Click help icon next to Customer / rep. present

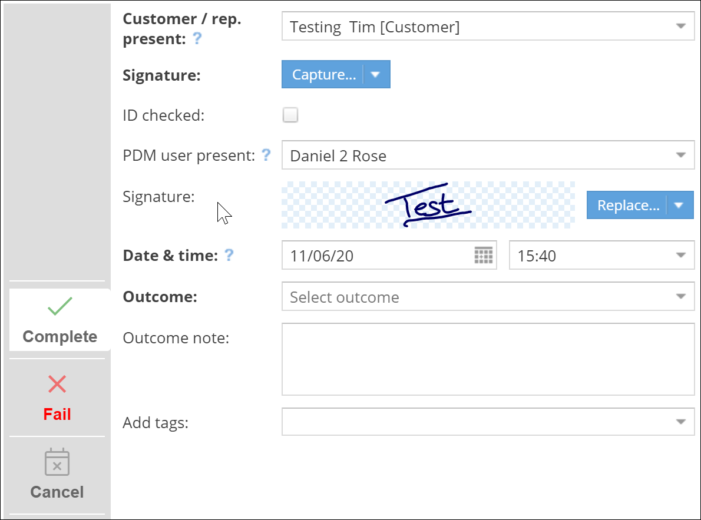pyautogui.click(x=197, y=39)
